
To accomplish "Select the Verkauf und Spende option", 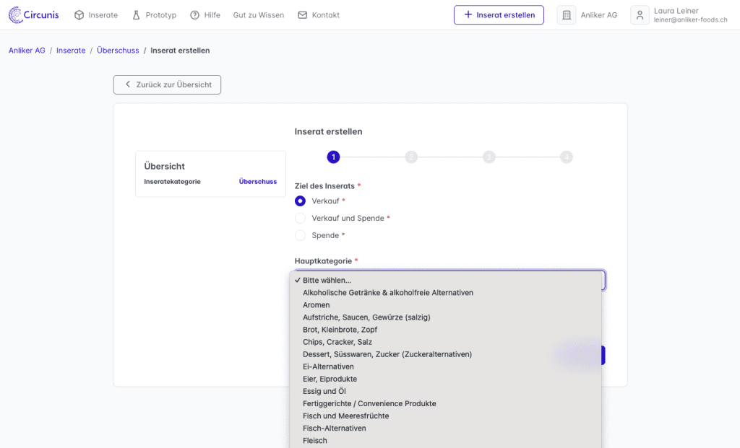I will [300, 218].
